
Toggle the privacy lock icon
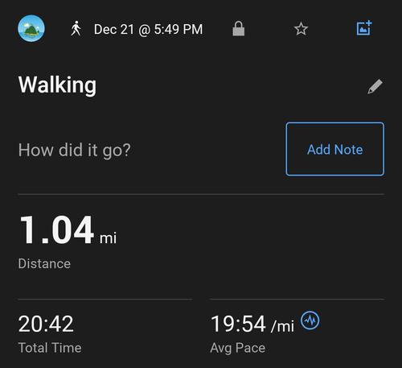[x=238, y=28]
